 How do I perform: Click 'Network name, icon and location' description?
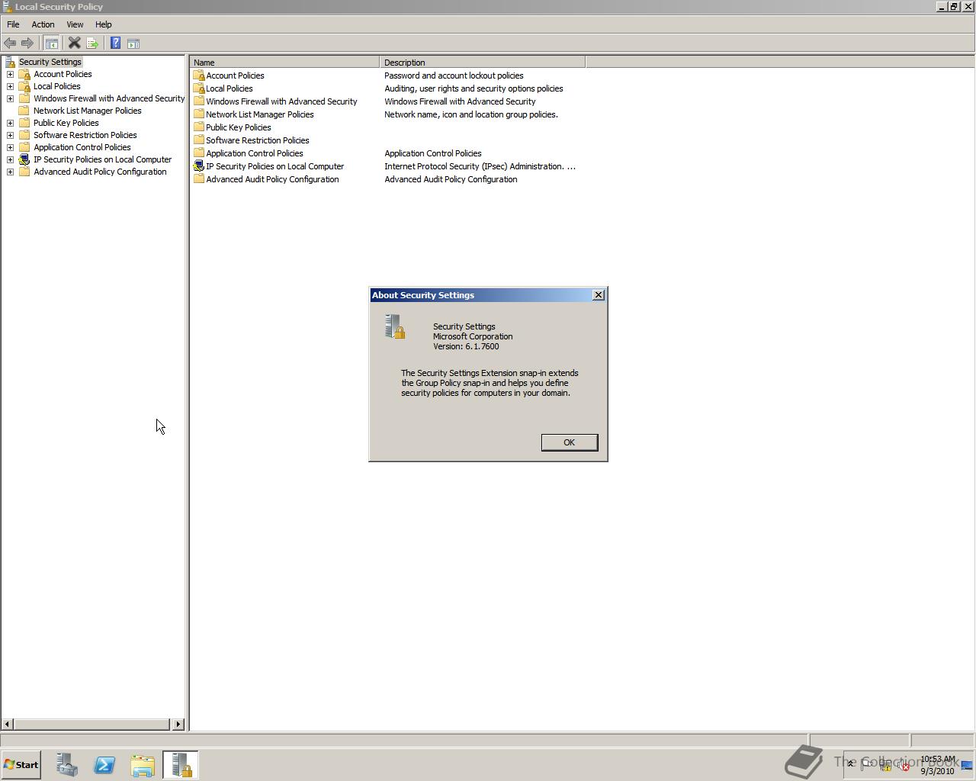click(471, 114)
